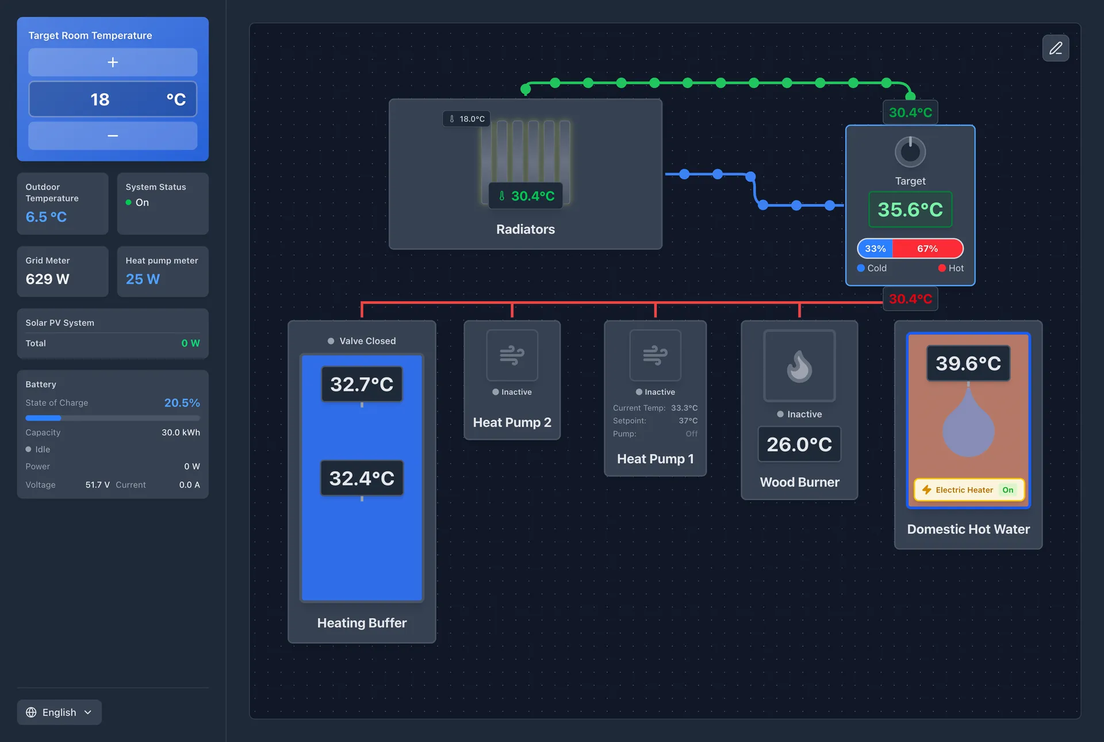Click the Heat Pump 1 current temp 33.3°C
The image size is (1104, 742).
coord(684,408)
